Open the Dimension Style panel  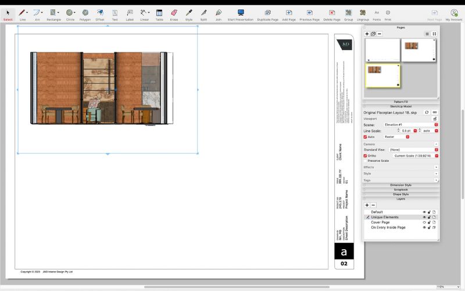click(400, 185)
